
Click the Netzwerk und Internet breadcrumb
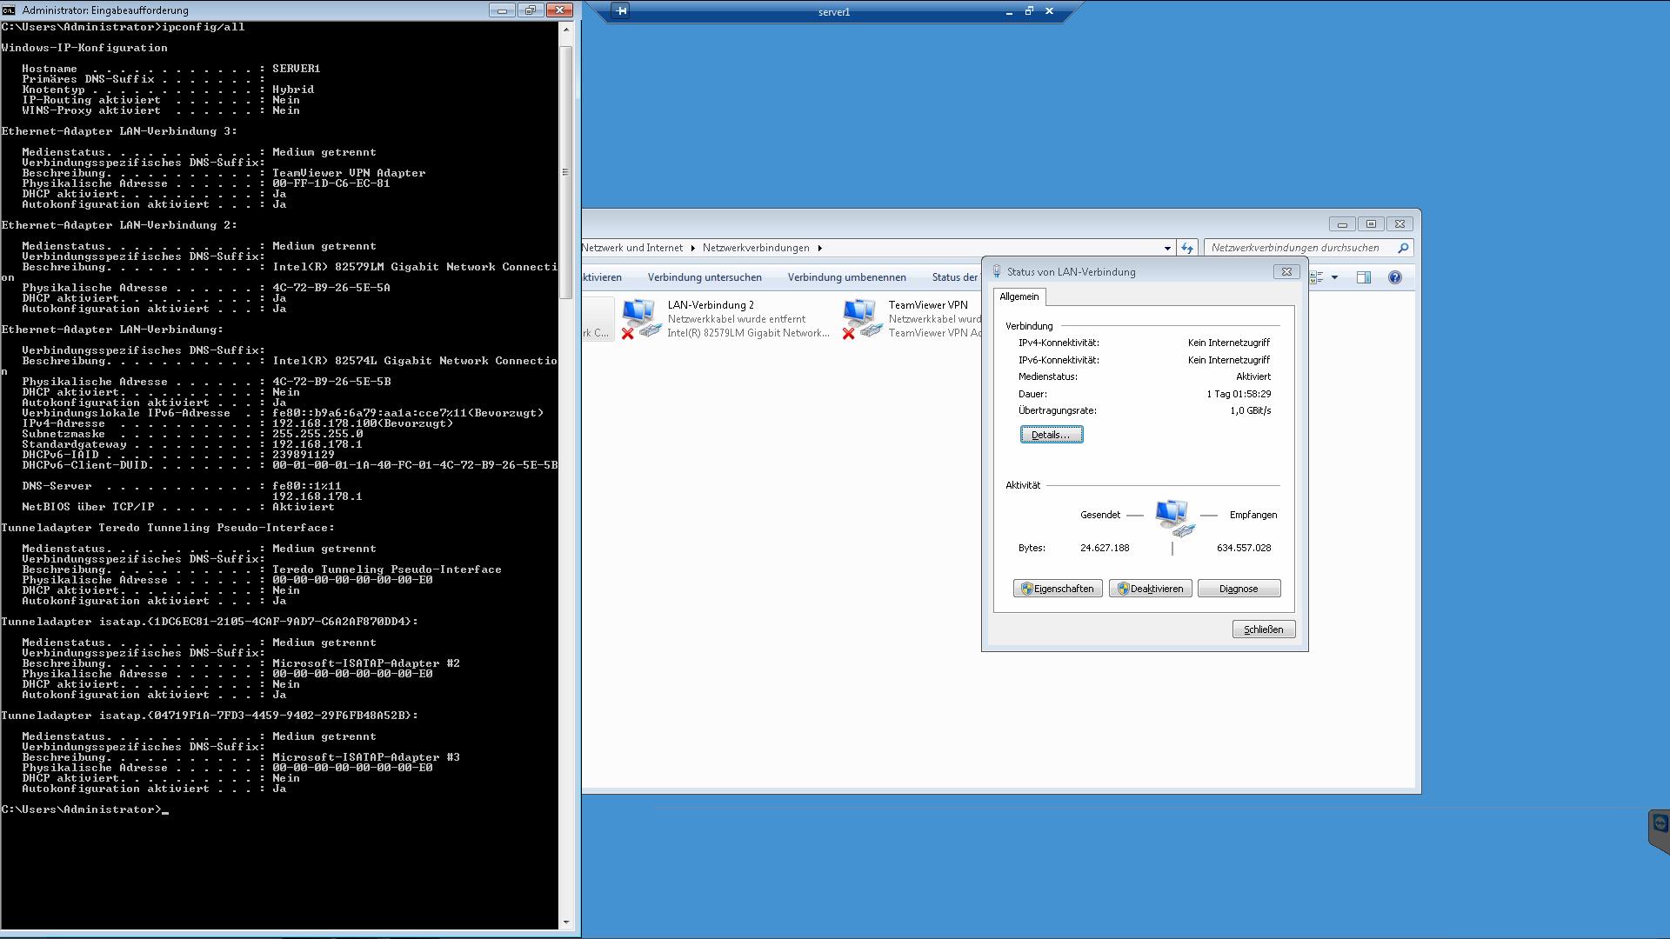click(632, 248)
